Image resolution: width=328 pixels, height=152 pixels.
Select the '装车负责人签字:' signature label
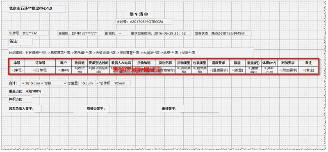pos(25,108)
